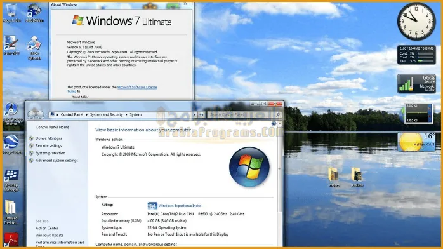Image resolution: width=443 pixels, height=249 pixels.
Task: Click the Forward arrow in System window
Action: pos(40,114)
